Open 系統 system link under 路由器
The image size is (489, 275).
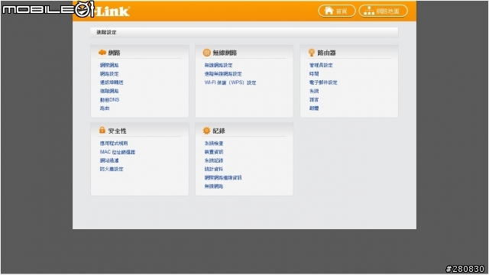[314, 91]
